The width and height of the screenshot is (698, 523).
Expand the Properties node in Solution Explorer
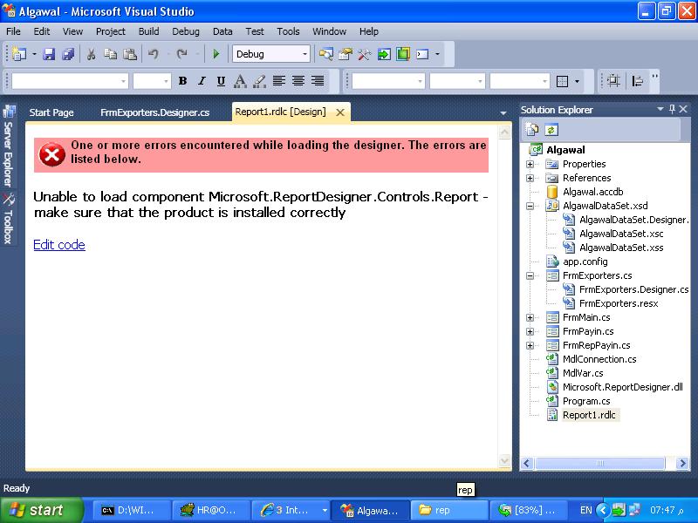(x=530, y=164)
